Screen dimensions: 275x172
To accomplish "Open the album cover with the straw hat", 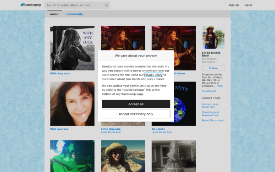I will pyautogui.click(x=123, y=156).
